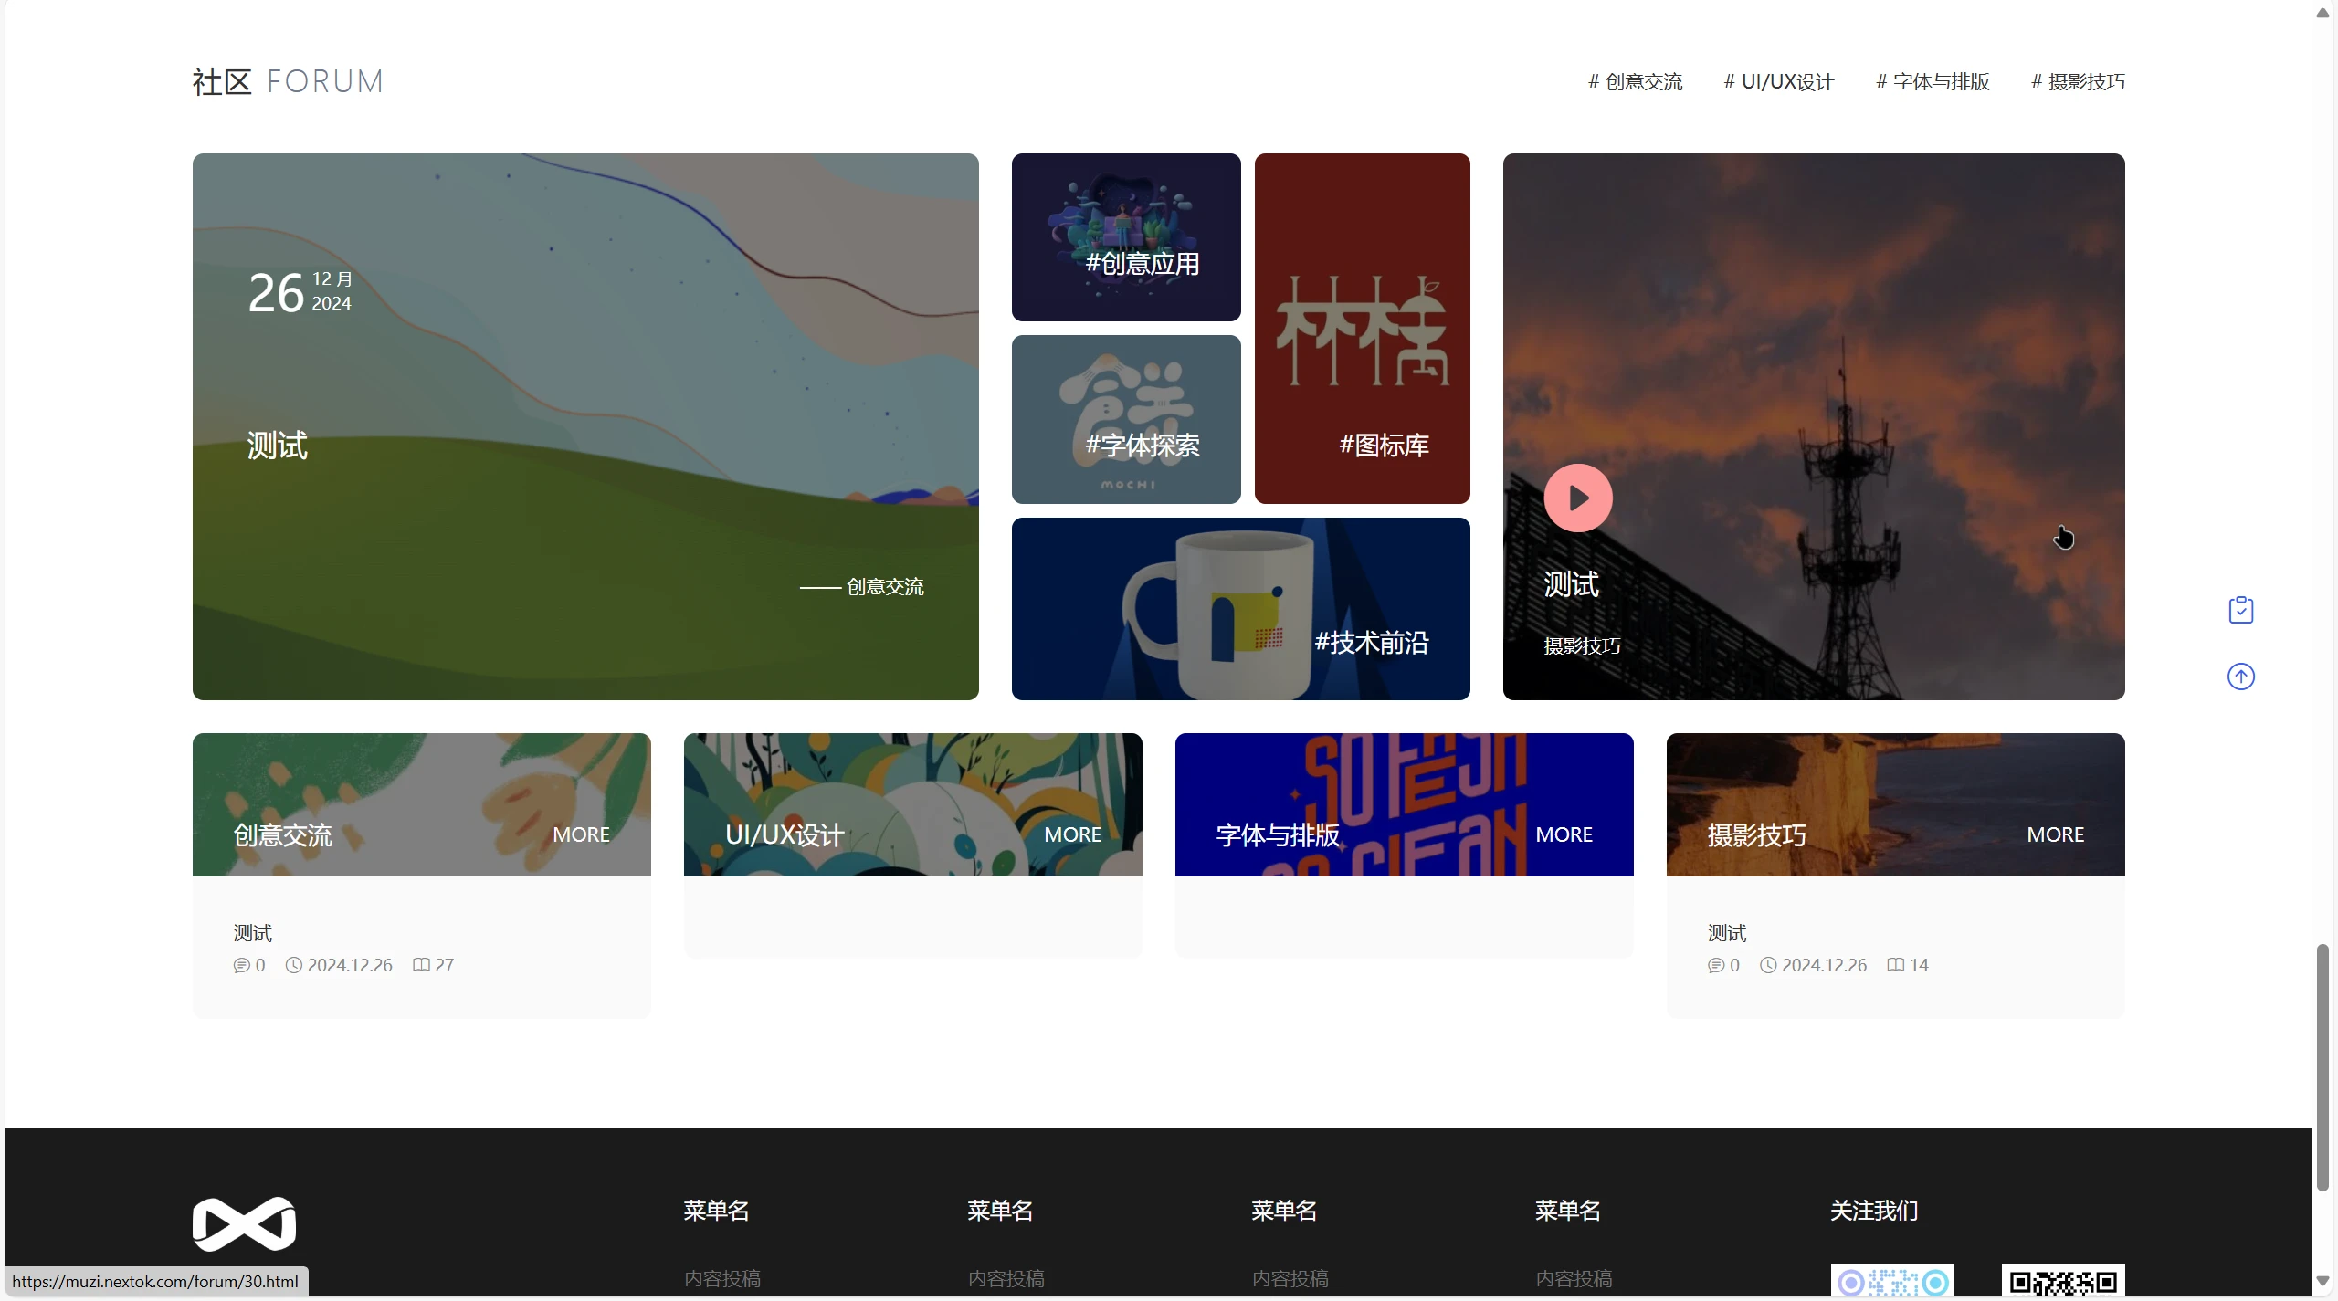Open the #图标库 category card
Viewport: 2338px width, 1301px height.
coord(1362,329)
